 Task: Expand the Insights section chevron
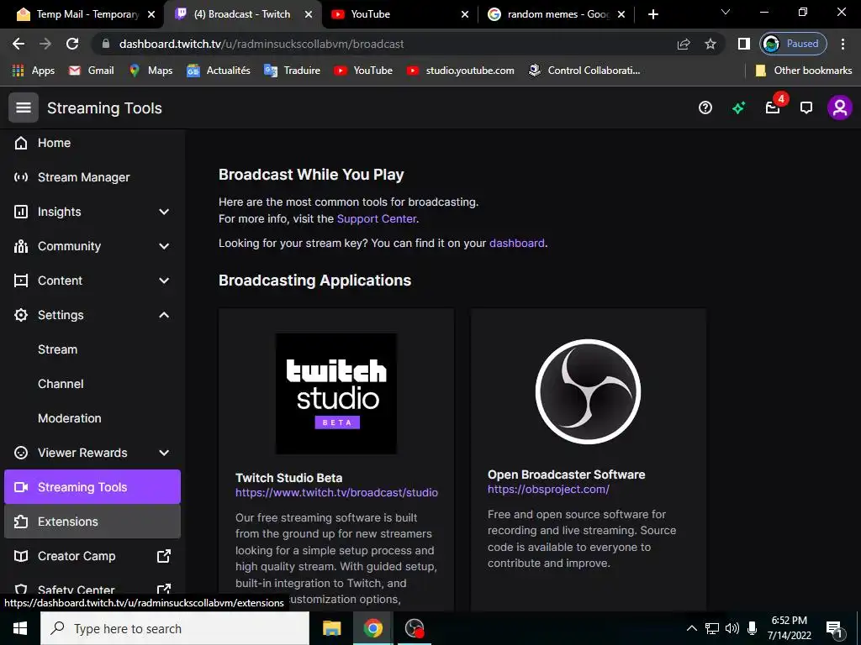[x=164, y=212]
